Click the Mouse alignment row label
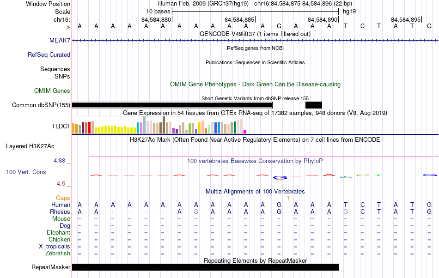The width and height of the screenshot is (439, 278). click(61, 219)
